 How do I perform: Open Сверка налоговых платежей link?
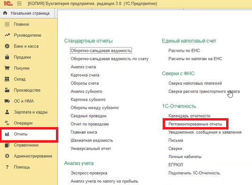click(x=195, y=83)
